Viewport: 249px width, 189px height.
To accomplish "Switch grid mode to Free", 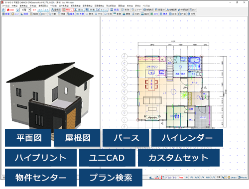I will (181, 178).
